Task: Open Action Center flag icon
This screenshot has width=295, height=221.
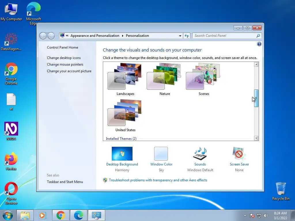Action: pos(252,216)
